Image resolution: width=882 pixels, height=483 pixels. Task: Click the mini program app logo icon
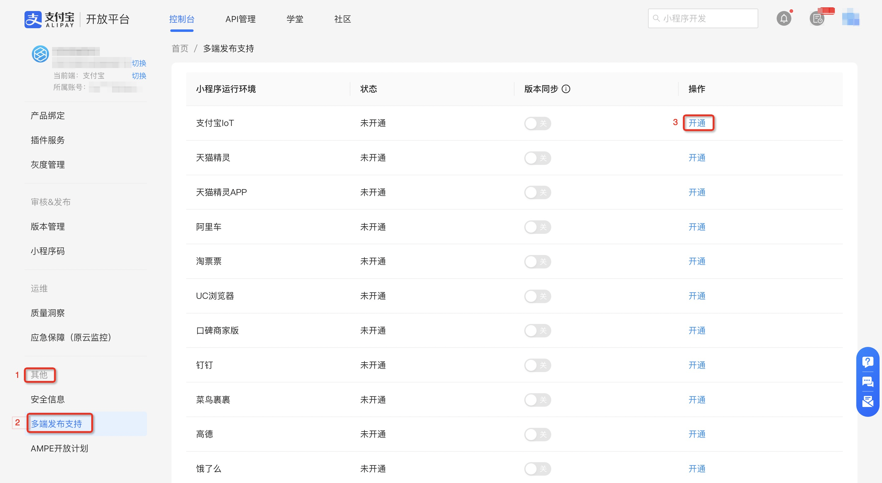tap(40, 54)
